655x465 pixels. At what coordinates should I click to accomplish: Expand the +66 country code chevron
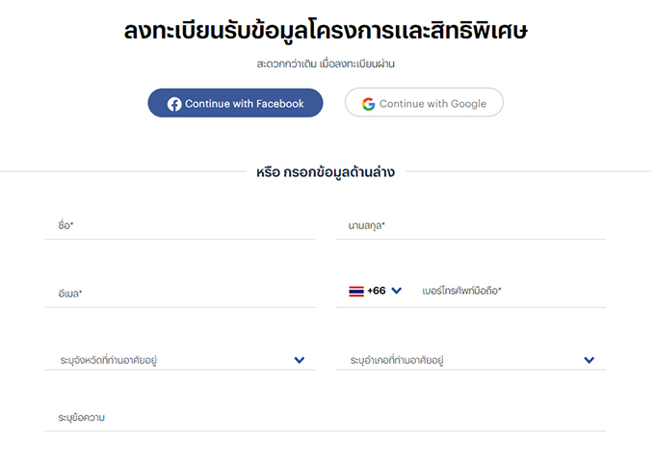click(397, 291)
